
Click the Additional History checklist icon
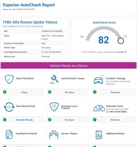click(x=99, y=135)
